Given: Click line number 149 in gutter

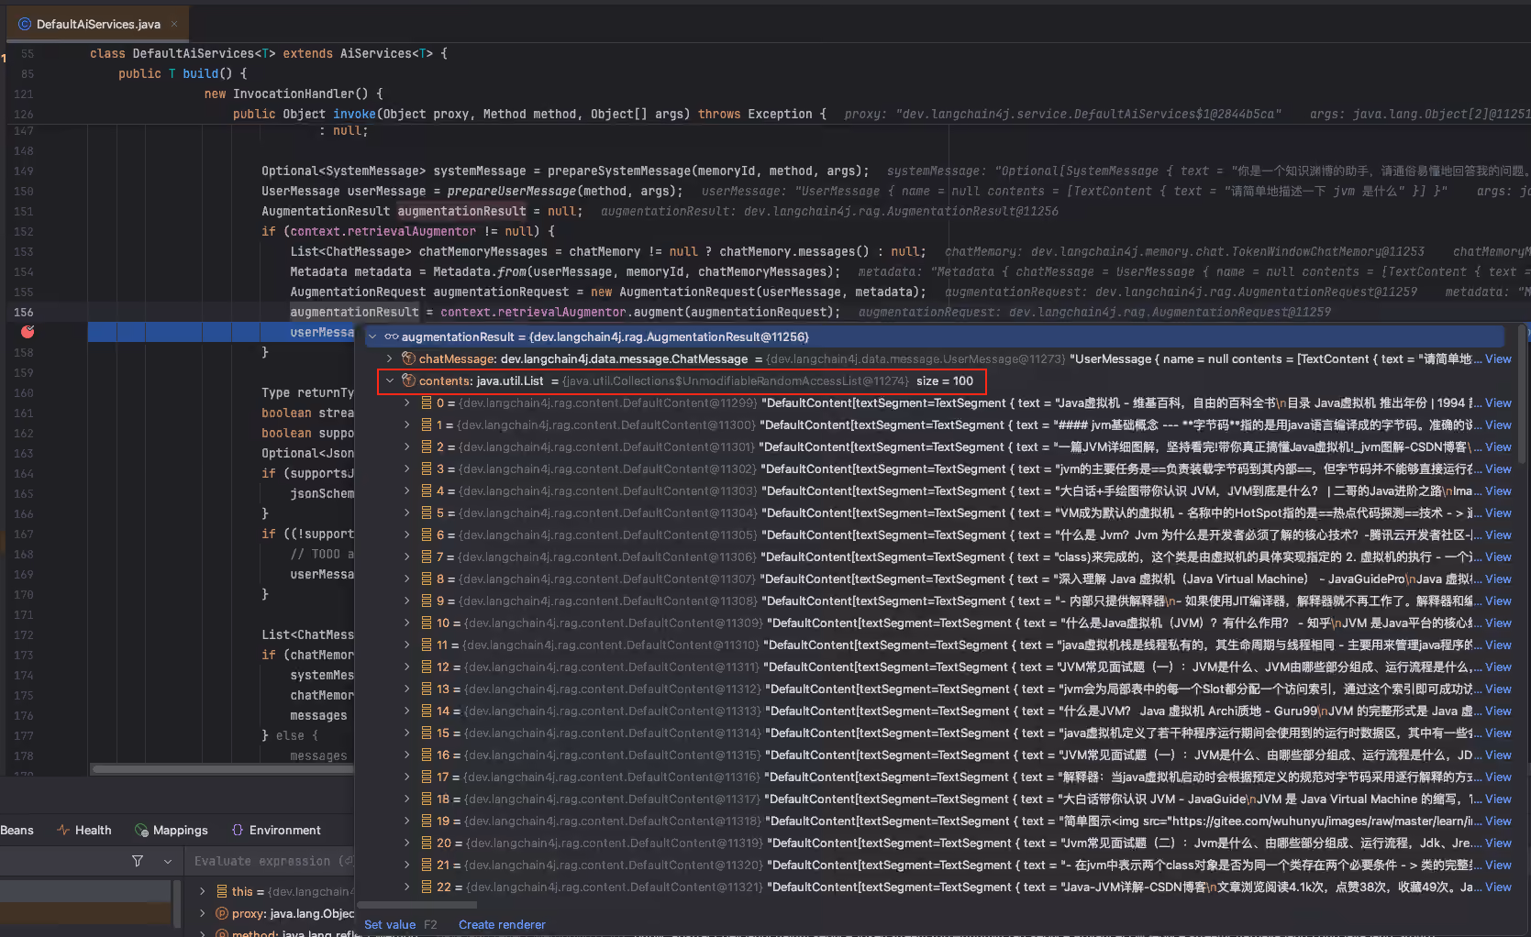Looking at the screenshot, I should [24, 171].
